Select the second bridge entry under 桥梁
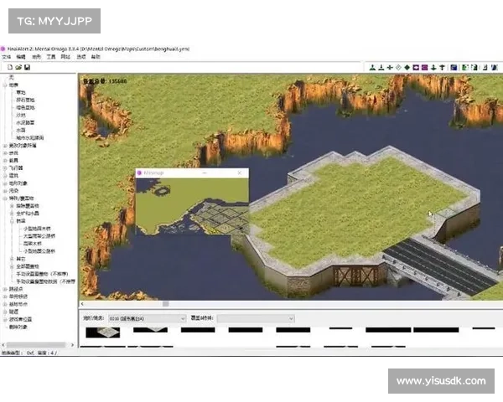Viewport: 503px width, 402px height. [39, 236]
